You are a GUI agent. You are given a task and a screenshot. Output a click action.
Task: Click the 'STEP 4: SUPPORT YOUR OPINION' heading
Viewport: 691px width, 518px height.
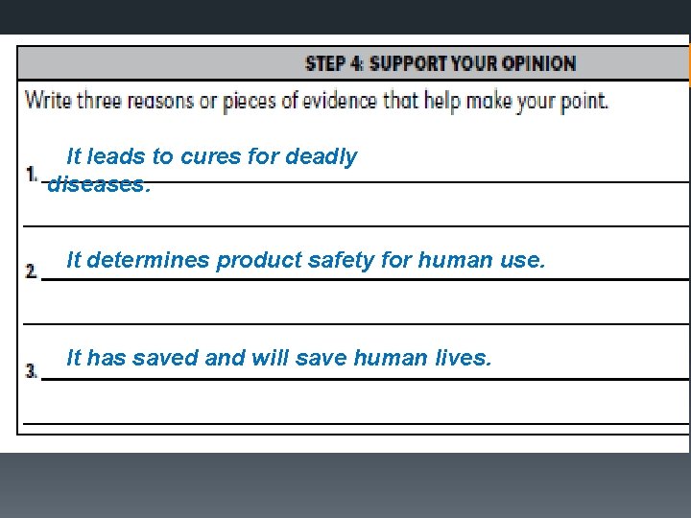tap(441, 63)
